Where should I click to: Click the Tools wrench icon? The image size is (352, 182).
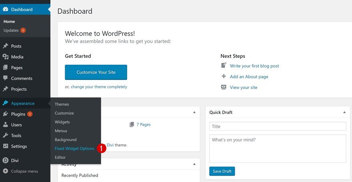tap(6, 136)
